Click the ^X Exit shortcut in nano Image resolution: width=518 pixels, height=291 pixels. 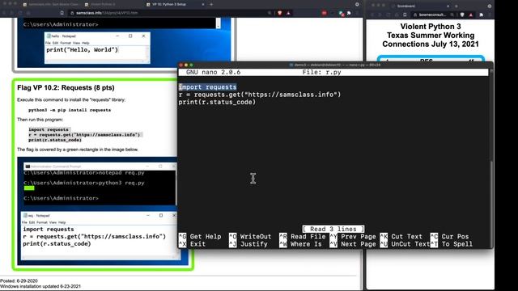point(192,244)
